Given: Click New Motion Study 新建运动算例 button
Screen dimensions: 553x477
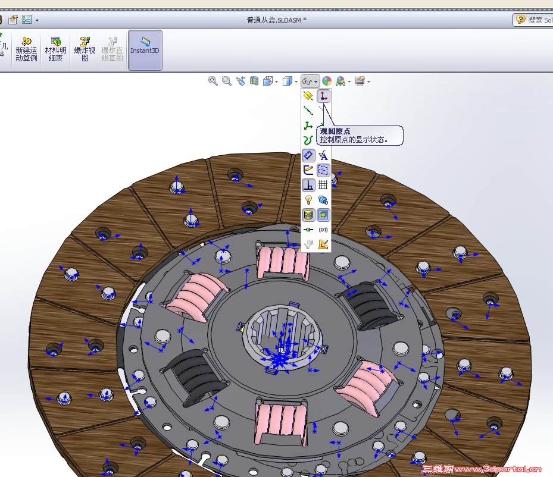Looking at the screenshot, I should [x=26, y=50].
